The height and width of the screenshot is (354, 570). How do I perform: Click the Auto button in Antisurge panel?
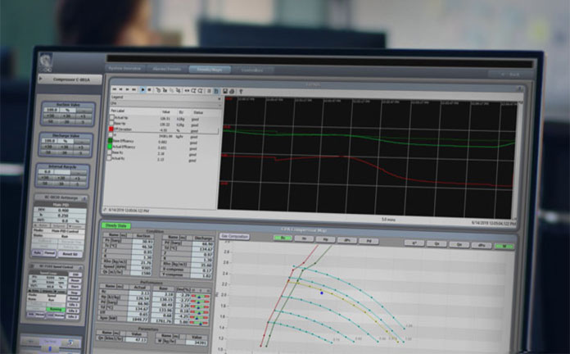(x=38, y=253)
